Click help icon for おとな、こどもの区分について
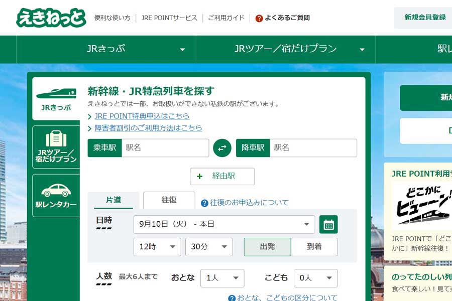Viewport: 452px width, 301px height. click(x=232, y=297)
